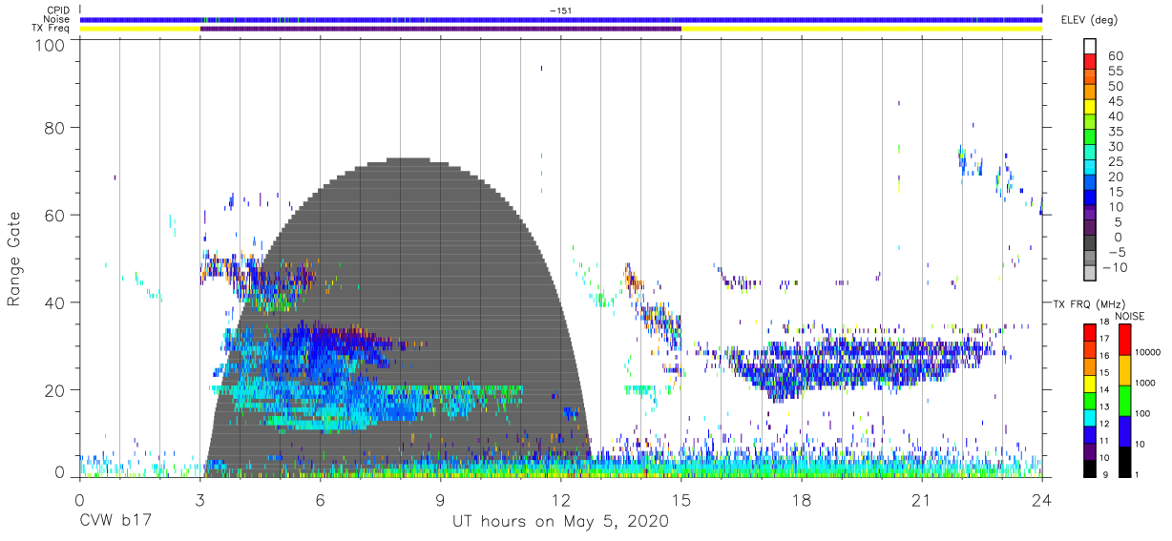1172x541 pixels.
Task: Click the 6 tick on the UT hours axis
Action: coord(321,499)
